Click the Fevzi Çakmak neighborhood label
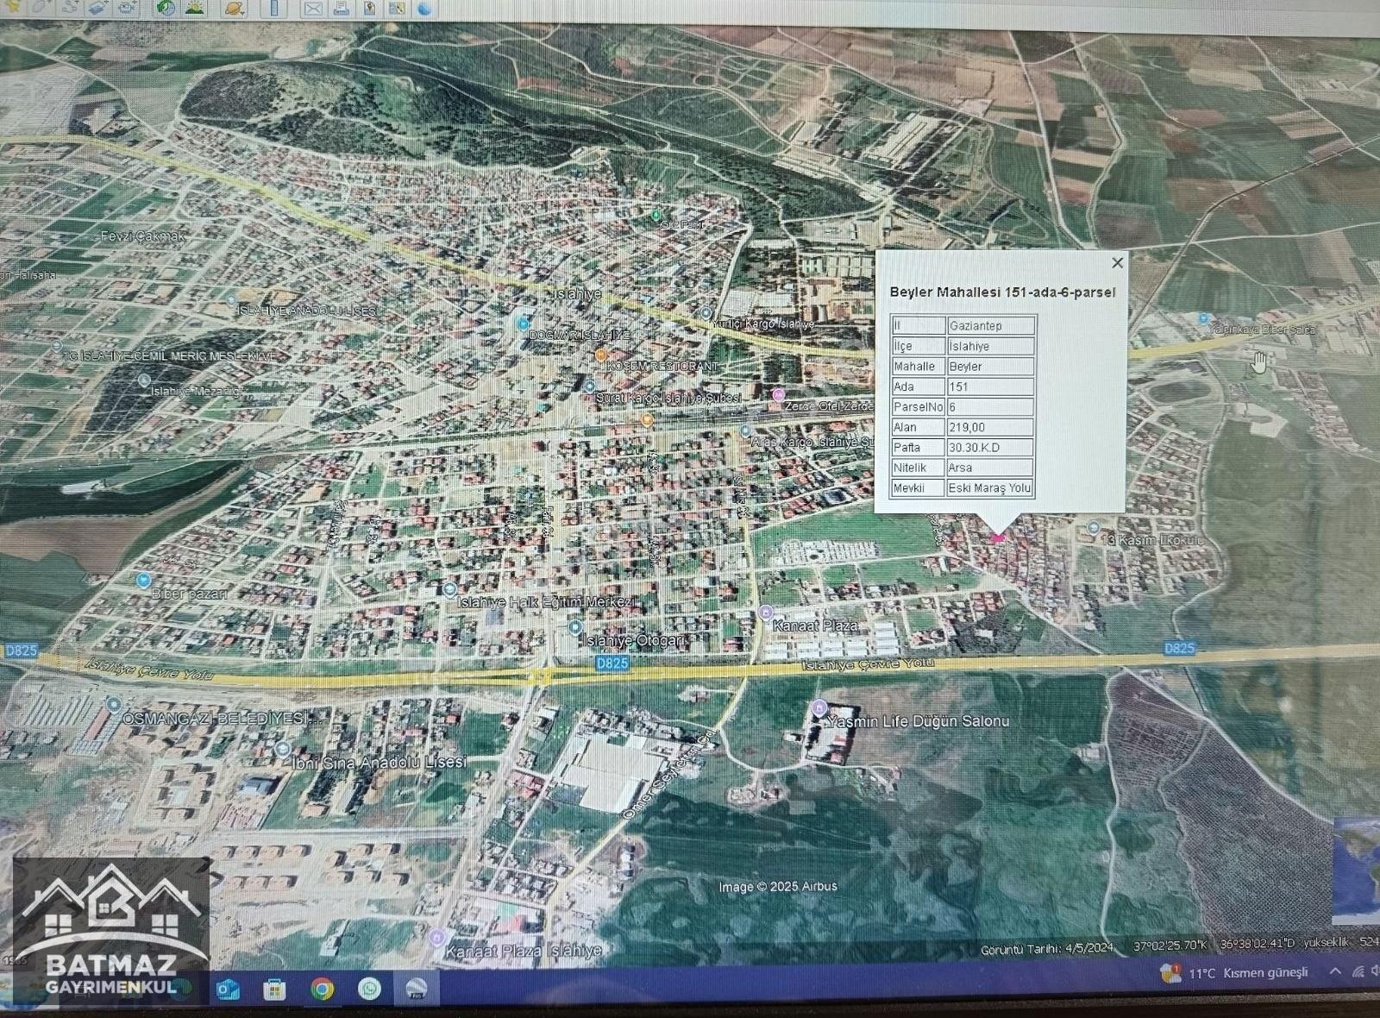The height and width of the screenshot is (1018, 1380). pos(143,236)
